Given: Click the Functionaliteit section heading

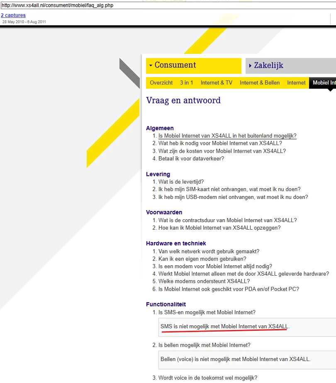Looking at the screenshot, I should tap(166, 304).
